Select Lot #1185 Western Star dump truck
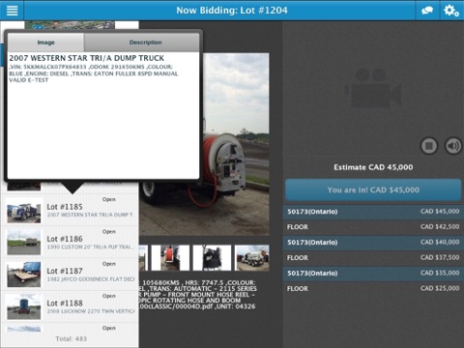This screenshot has width=464, height=348. pos(70,210)
